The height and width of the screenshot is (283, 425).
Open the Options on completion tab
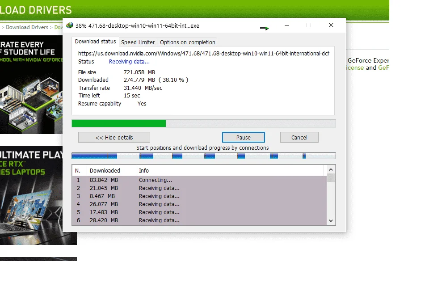(188, 42)
